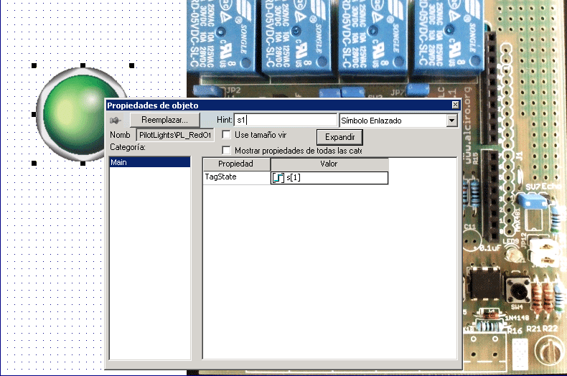Open the Símbolo Enlazado dropdown
The image size is (567, 376).
[451, 121]
